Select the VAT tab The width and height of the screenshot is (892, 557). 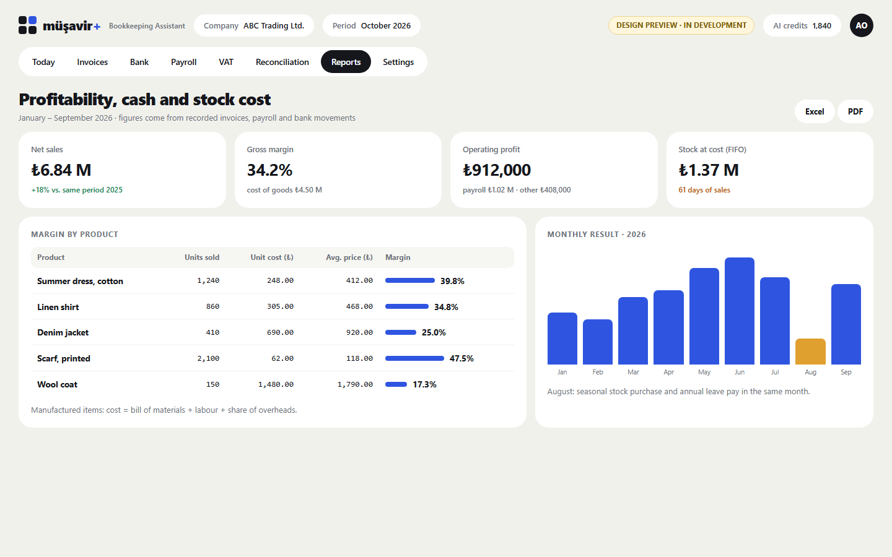pyautogui.click(x=226, y=62)
